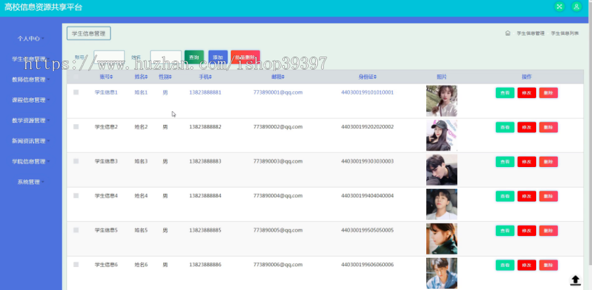The height and width of the screenshot is (290, 592).
Task: Click 修改 button for 学生信息6
Action: (x=527, y=265)
